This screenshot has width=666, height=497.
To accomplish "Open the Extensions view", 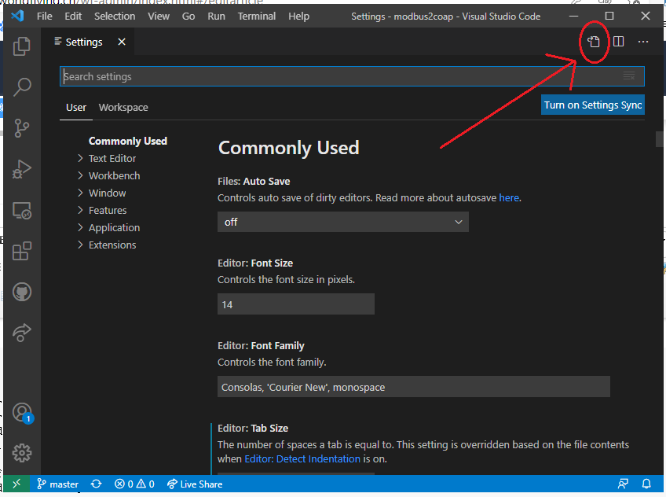I will [22, 252].
